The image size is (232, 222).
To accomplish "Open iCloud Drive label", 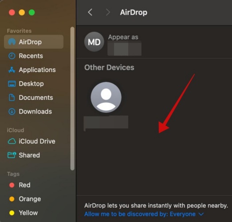I will click(x=37, y=141).
